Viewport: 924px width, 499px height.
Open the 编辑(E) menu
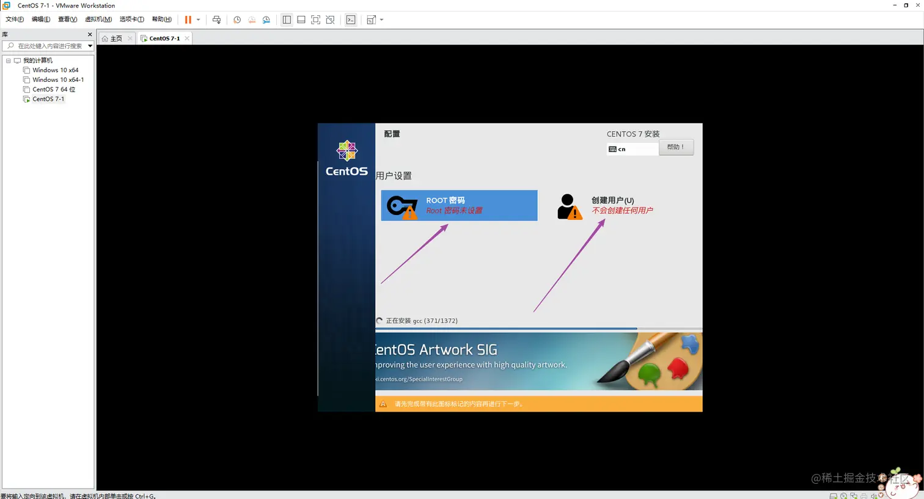click(41, 20)
